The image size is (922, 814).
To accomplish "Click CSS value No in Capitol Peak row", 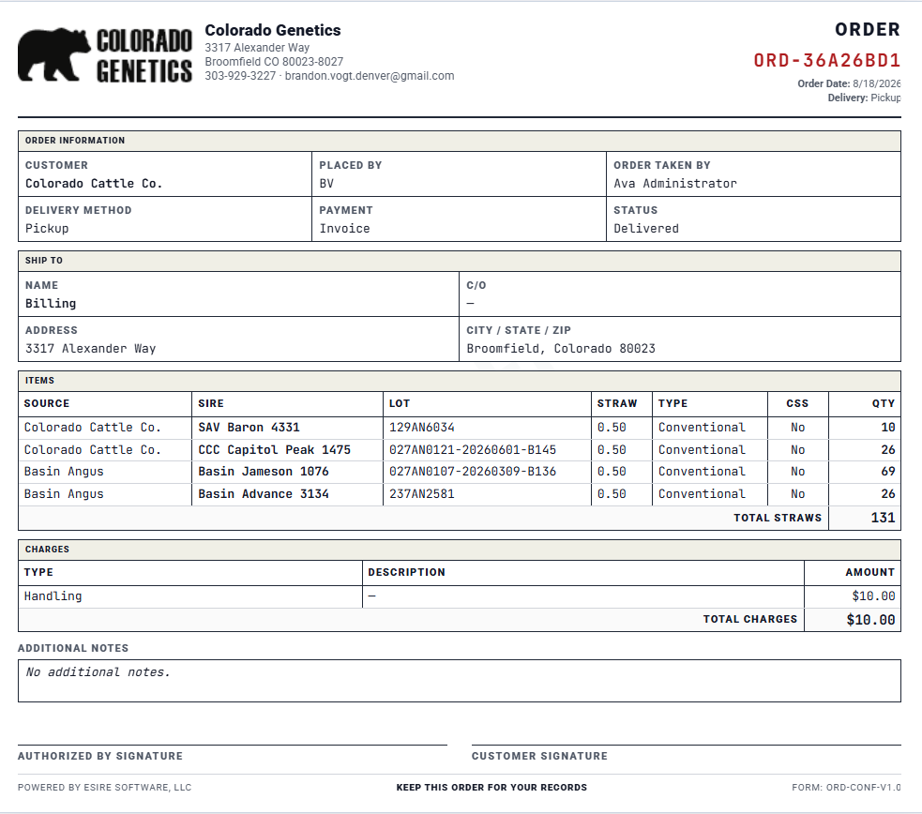I will point(797,449).
